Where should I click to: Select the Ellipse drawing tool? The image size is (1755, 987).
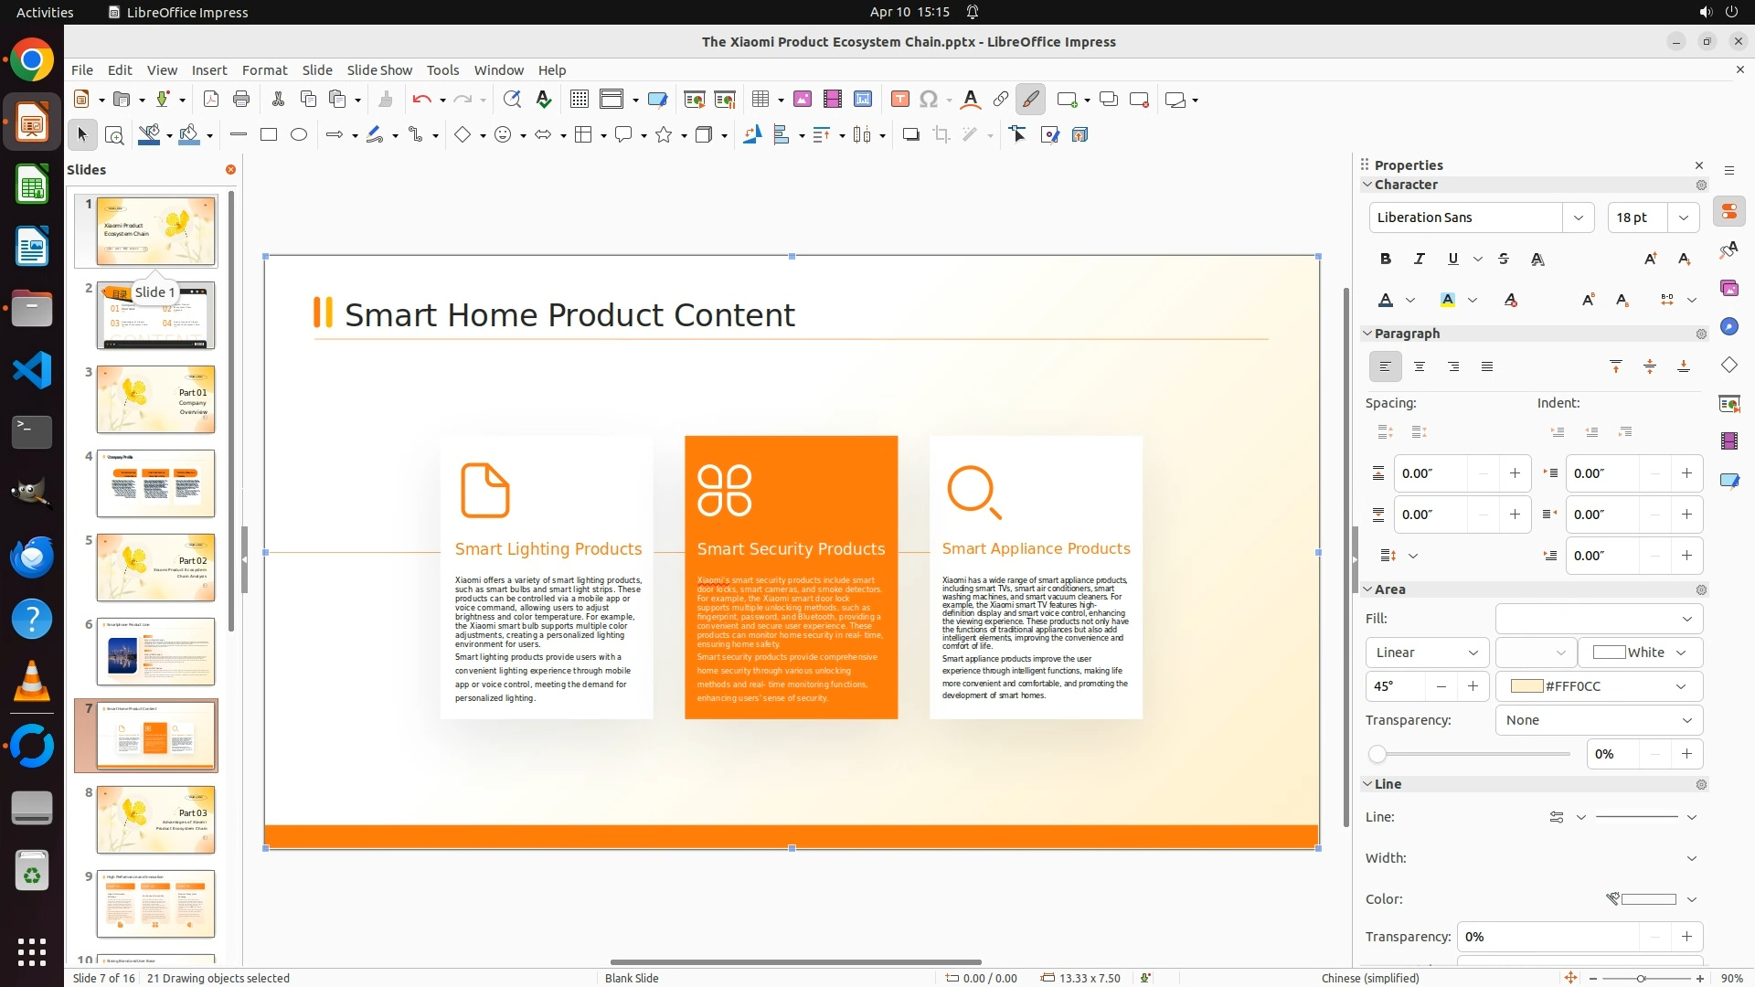(299, 134)
